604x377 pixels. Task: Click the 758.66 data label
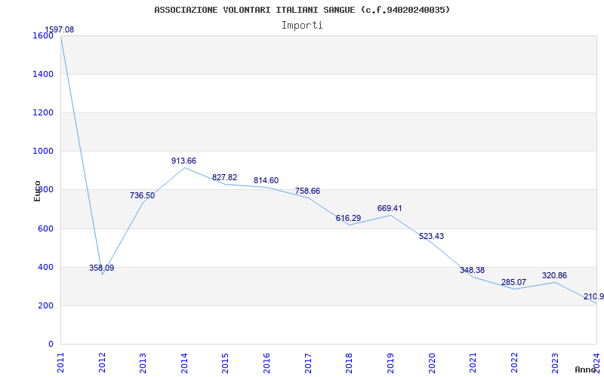307,191
